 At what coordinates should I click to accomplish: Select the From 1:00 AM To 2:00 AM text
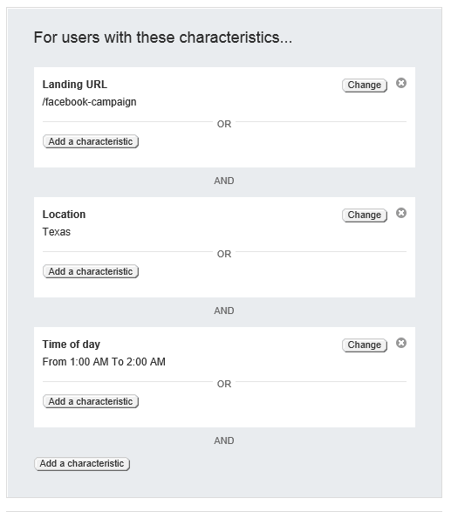pyautogui.click(x=104, y=362)
